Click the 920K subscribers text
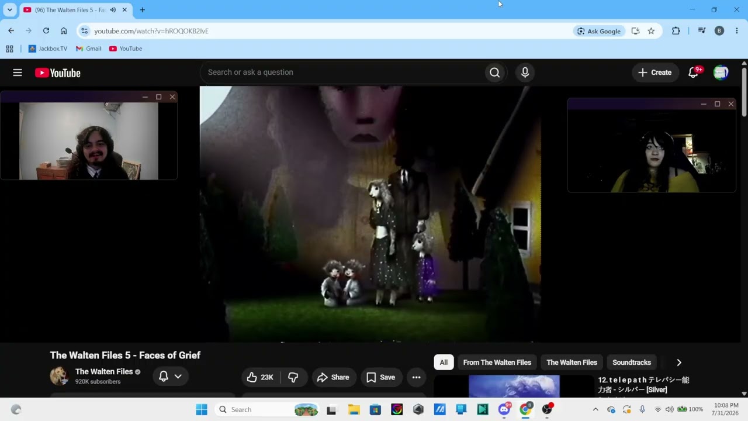Image resolution: width=748 pixels, height=421 pixels. pos(98,382)
